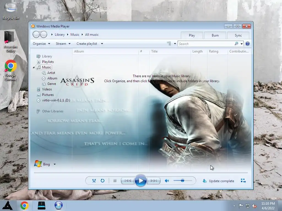The image size is (282, 211).
Task: Open the search options dropdown arrow
Action: click(242, 44)
